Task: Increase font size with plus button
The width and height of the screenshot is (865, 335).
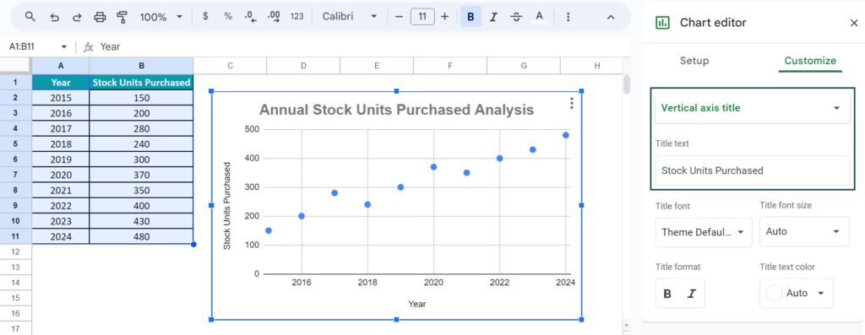Action: (445, 17)
